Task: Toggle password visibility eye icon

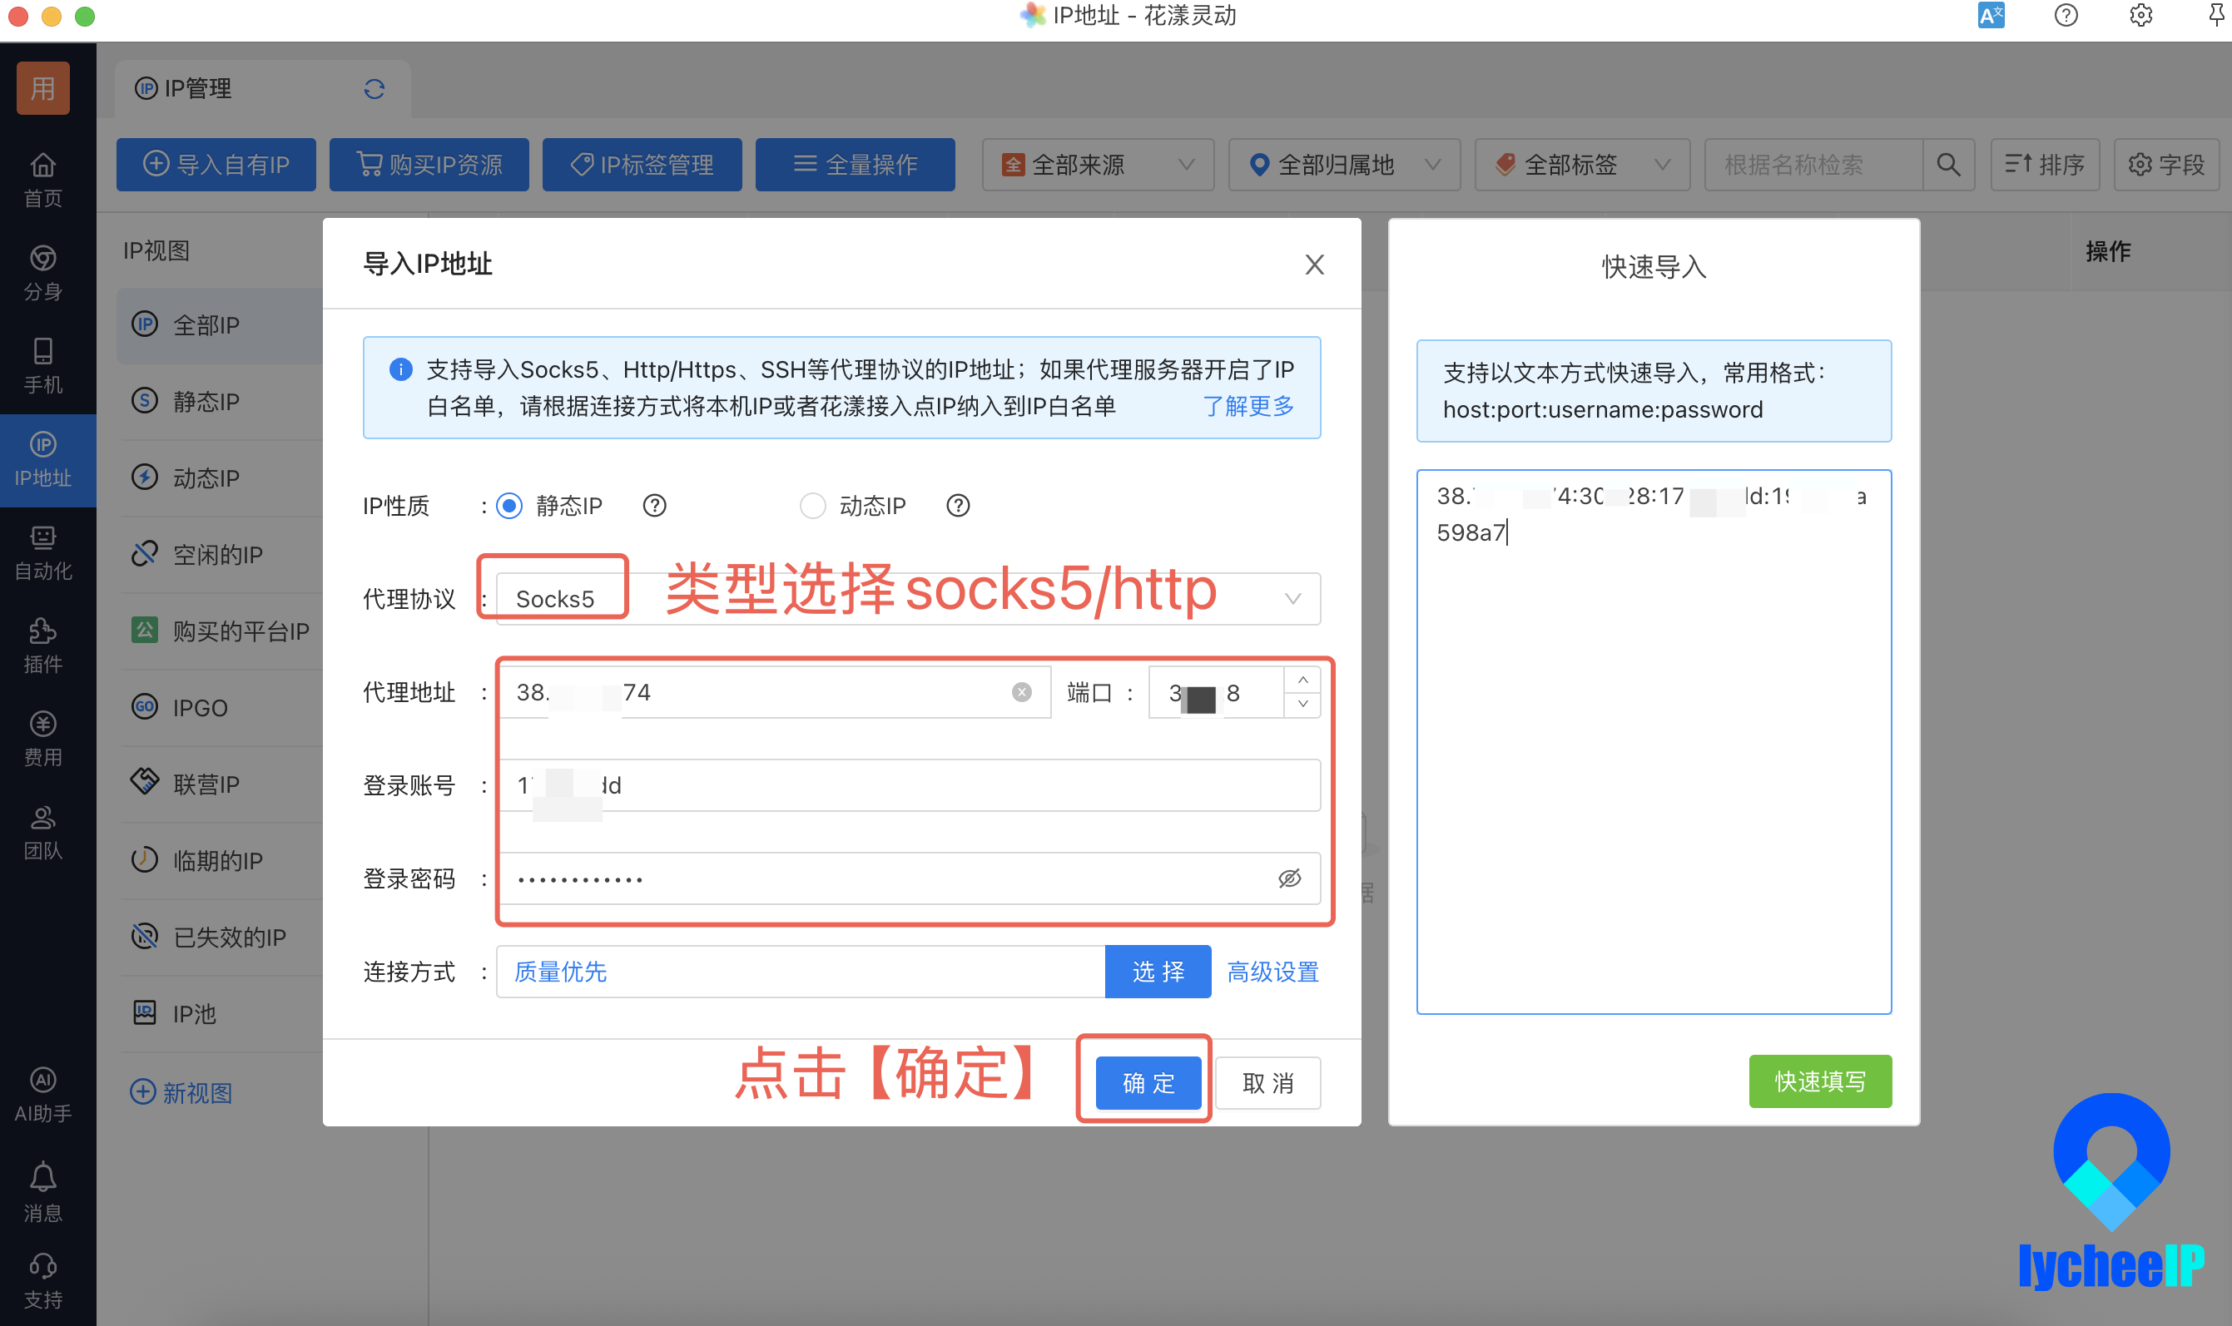Action: (1289, 878)
